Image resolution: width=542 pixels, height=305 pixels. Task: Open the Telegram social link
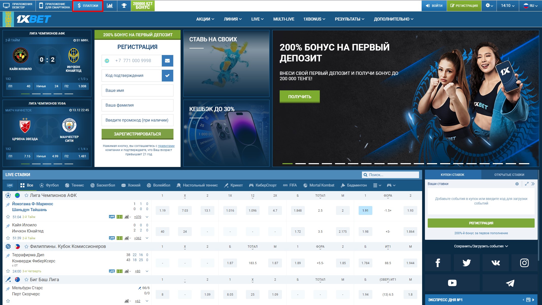coord(510,283)
